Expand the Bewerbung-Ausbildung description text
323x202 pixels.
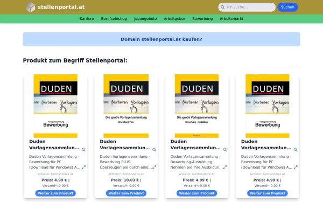coord(225,168)
